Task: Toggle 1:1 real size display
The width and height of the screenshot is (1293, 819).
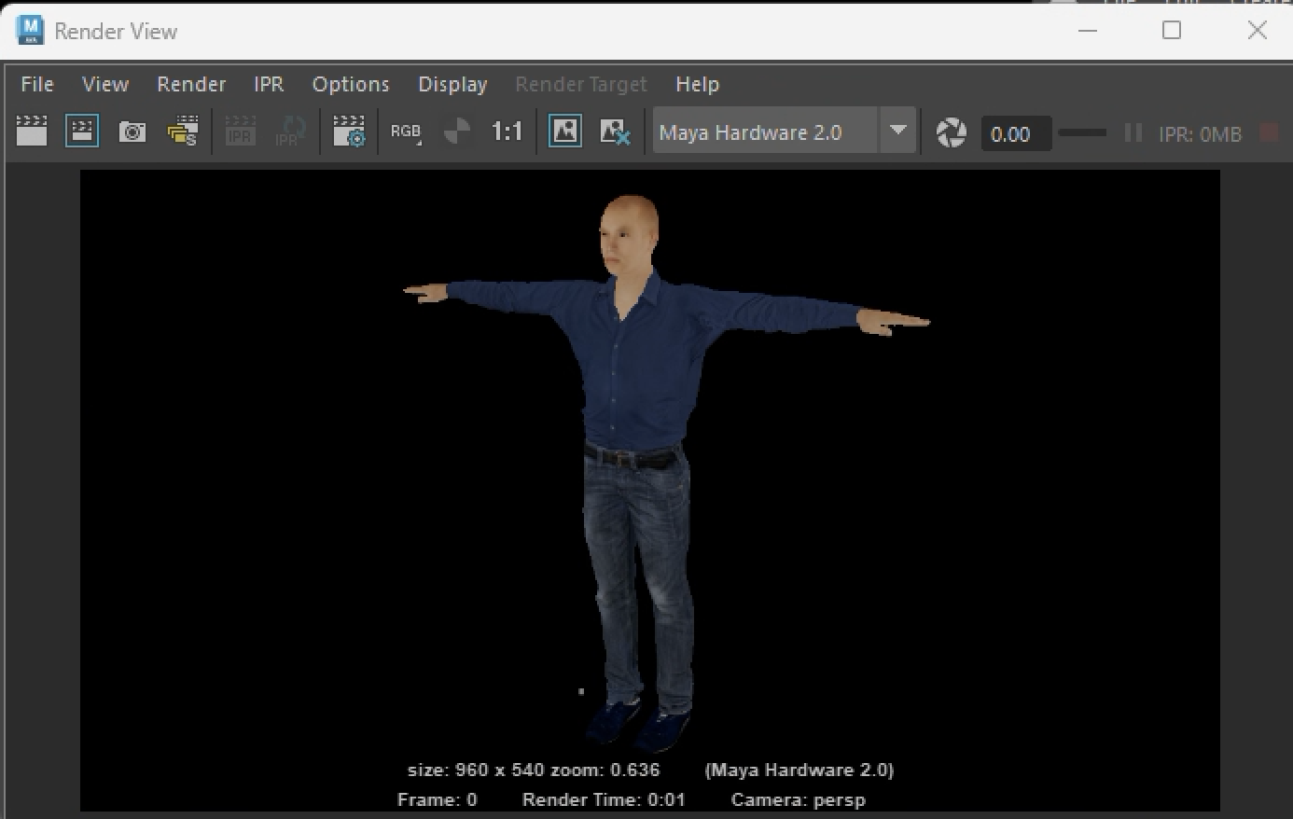Action: tap(507, 132)
